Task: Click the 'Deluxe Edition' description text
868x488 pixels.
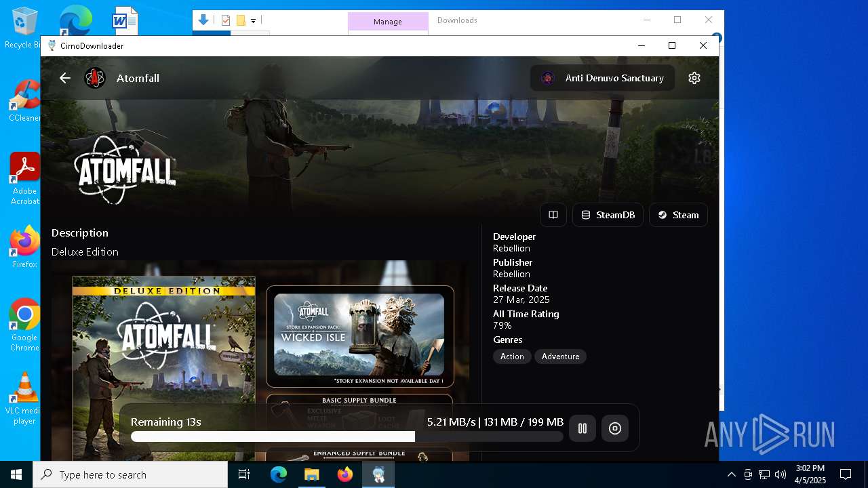Action: click(x=85, y=251)
